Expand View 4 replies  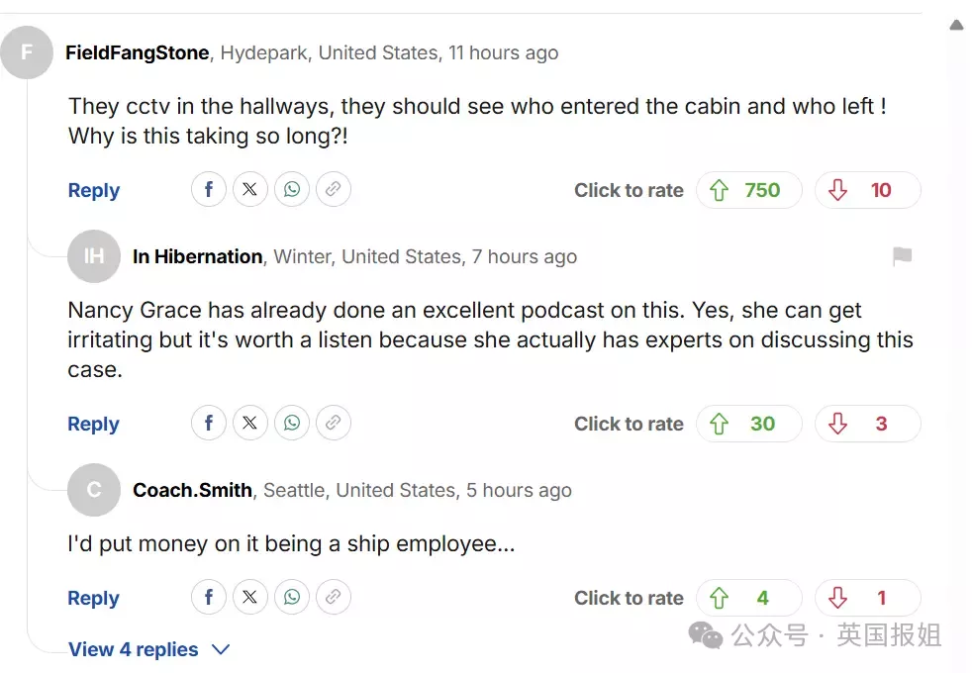click(148, 650)
